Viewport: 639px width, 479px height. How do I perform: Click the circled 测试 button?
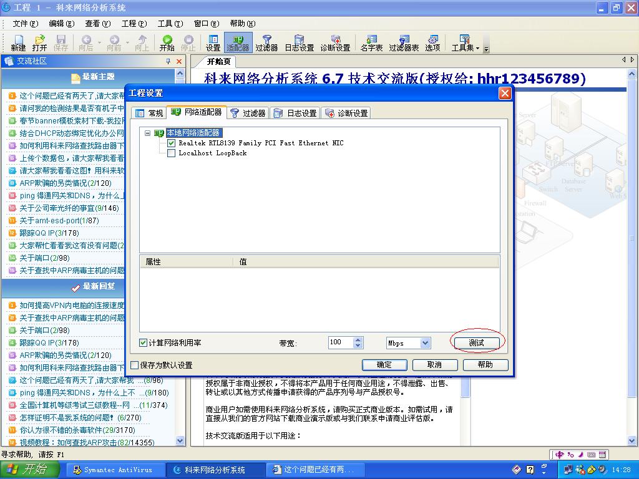(x=477, y=342)
